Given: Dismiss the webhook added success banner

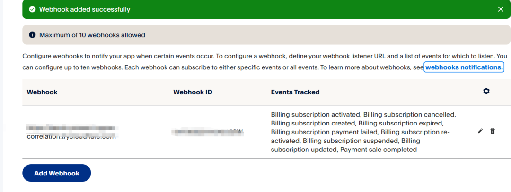Looking at the screenshot, I should click(x=501, y=9).
